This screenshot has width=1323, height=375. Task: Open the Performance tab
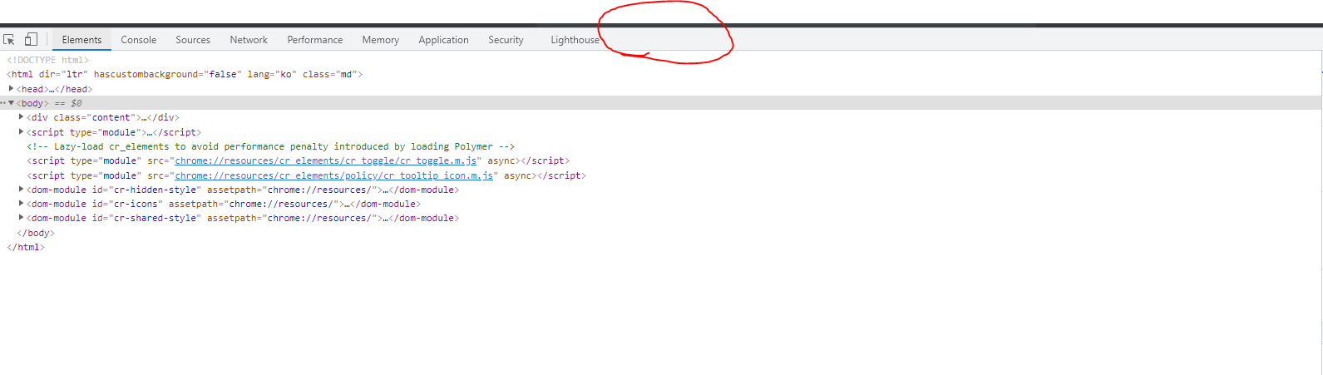click(315, 40)
